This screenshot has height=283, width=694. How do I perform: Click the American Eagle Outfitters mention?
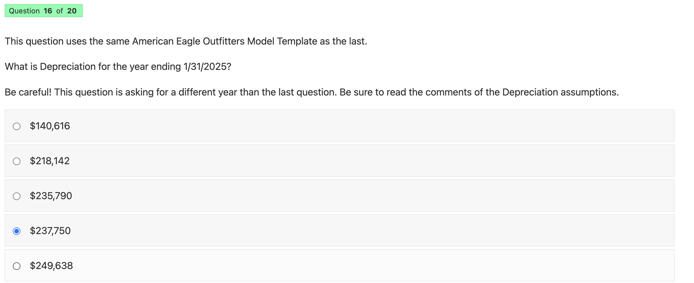click(x=186, y=41)
